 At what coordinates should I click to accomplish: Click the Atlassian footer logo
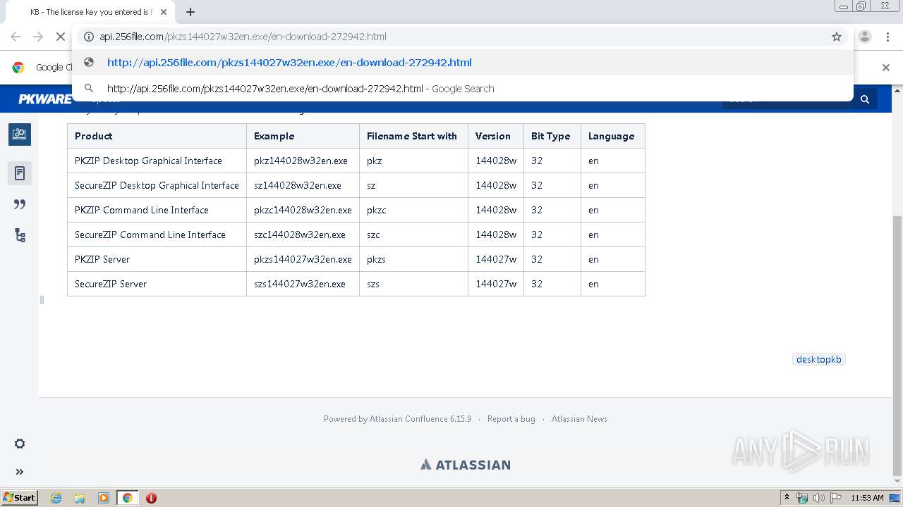pos(466,465)
